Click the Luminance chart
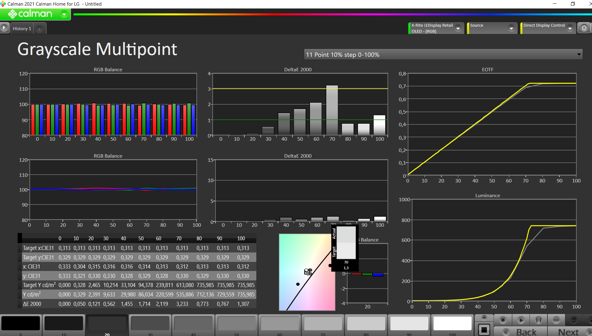Screen dimensions: 592x336 pos(494,250)
